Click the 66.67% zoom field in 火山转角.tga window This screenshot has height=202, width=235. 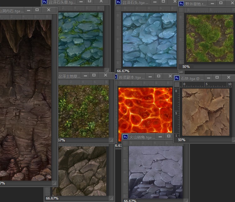(x=130, y=200)
